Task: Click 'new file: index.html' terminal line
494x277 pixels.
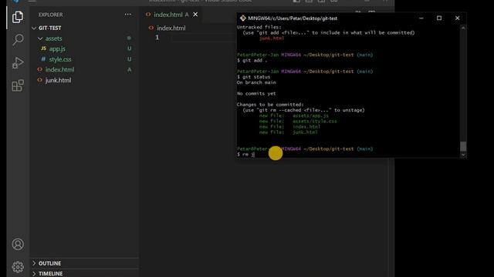Action: point(289,127)
